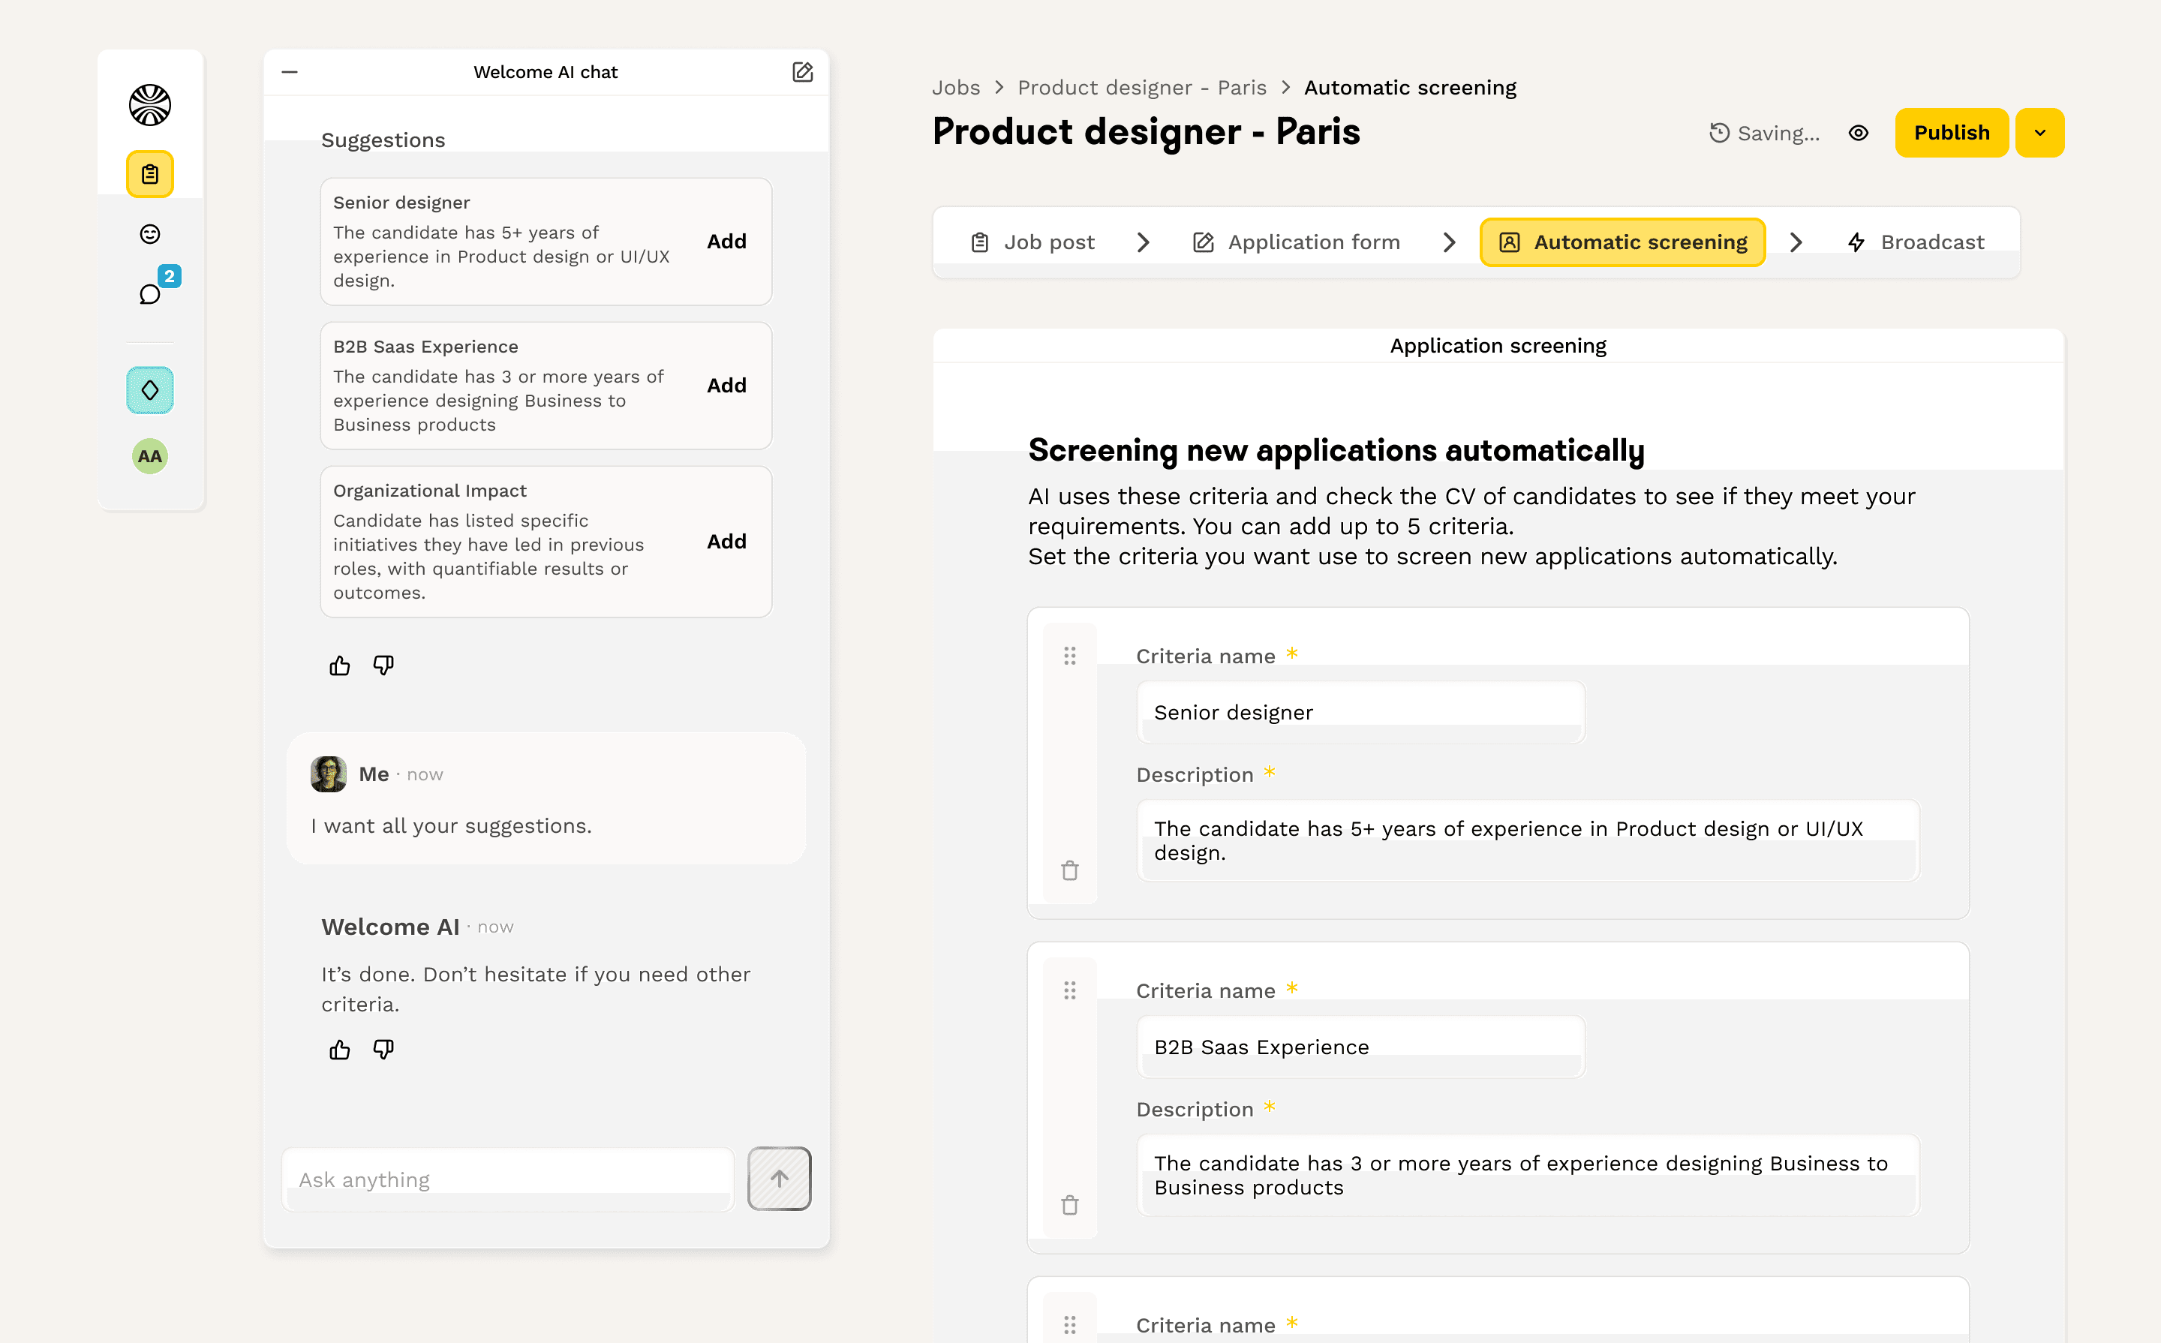Click the smiley face sidebar icon
Viewport: 2161px width, 1343px height.
[x=149, y=233]
